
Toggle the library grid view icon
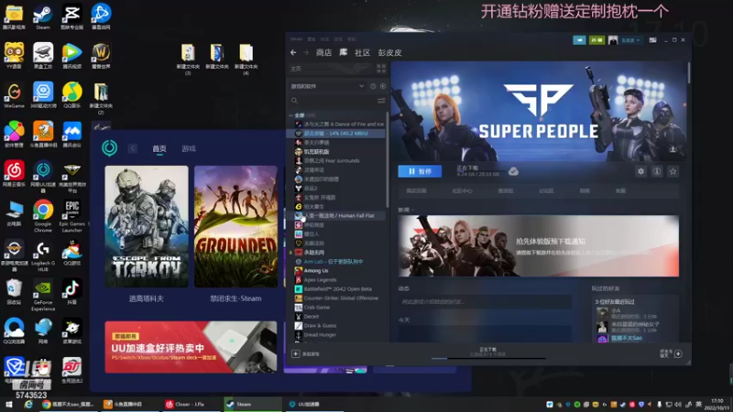[x=381, y=69]
